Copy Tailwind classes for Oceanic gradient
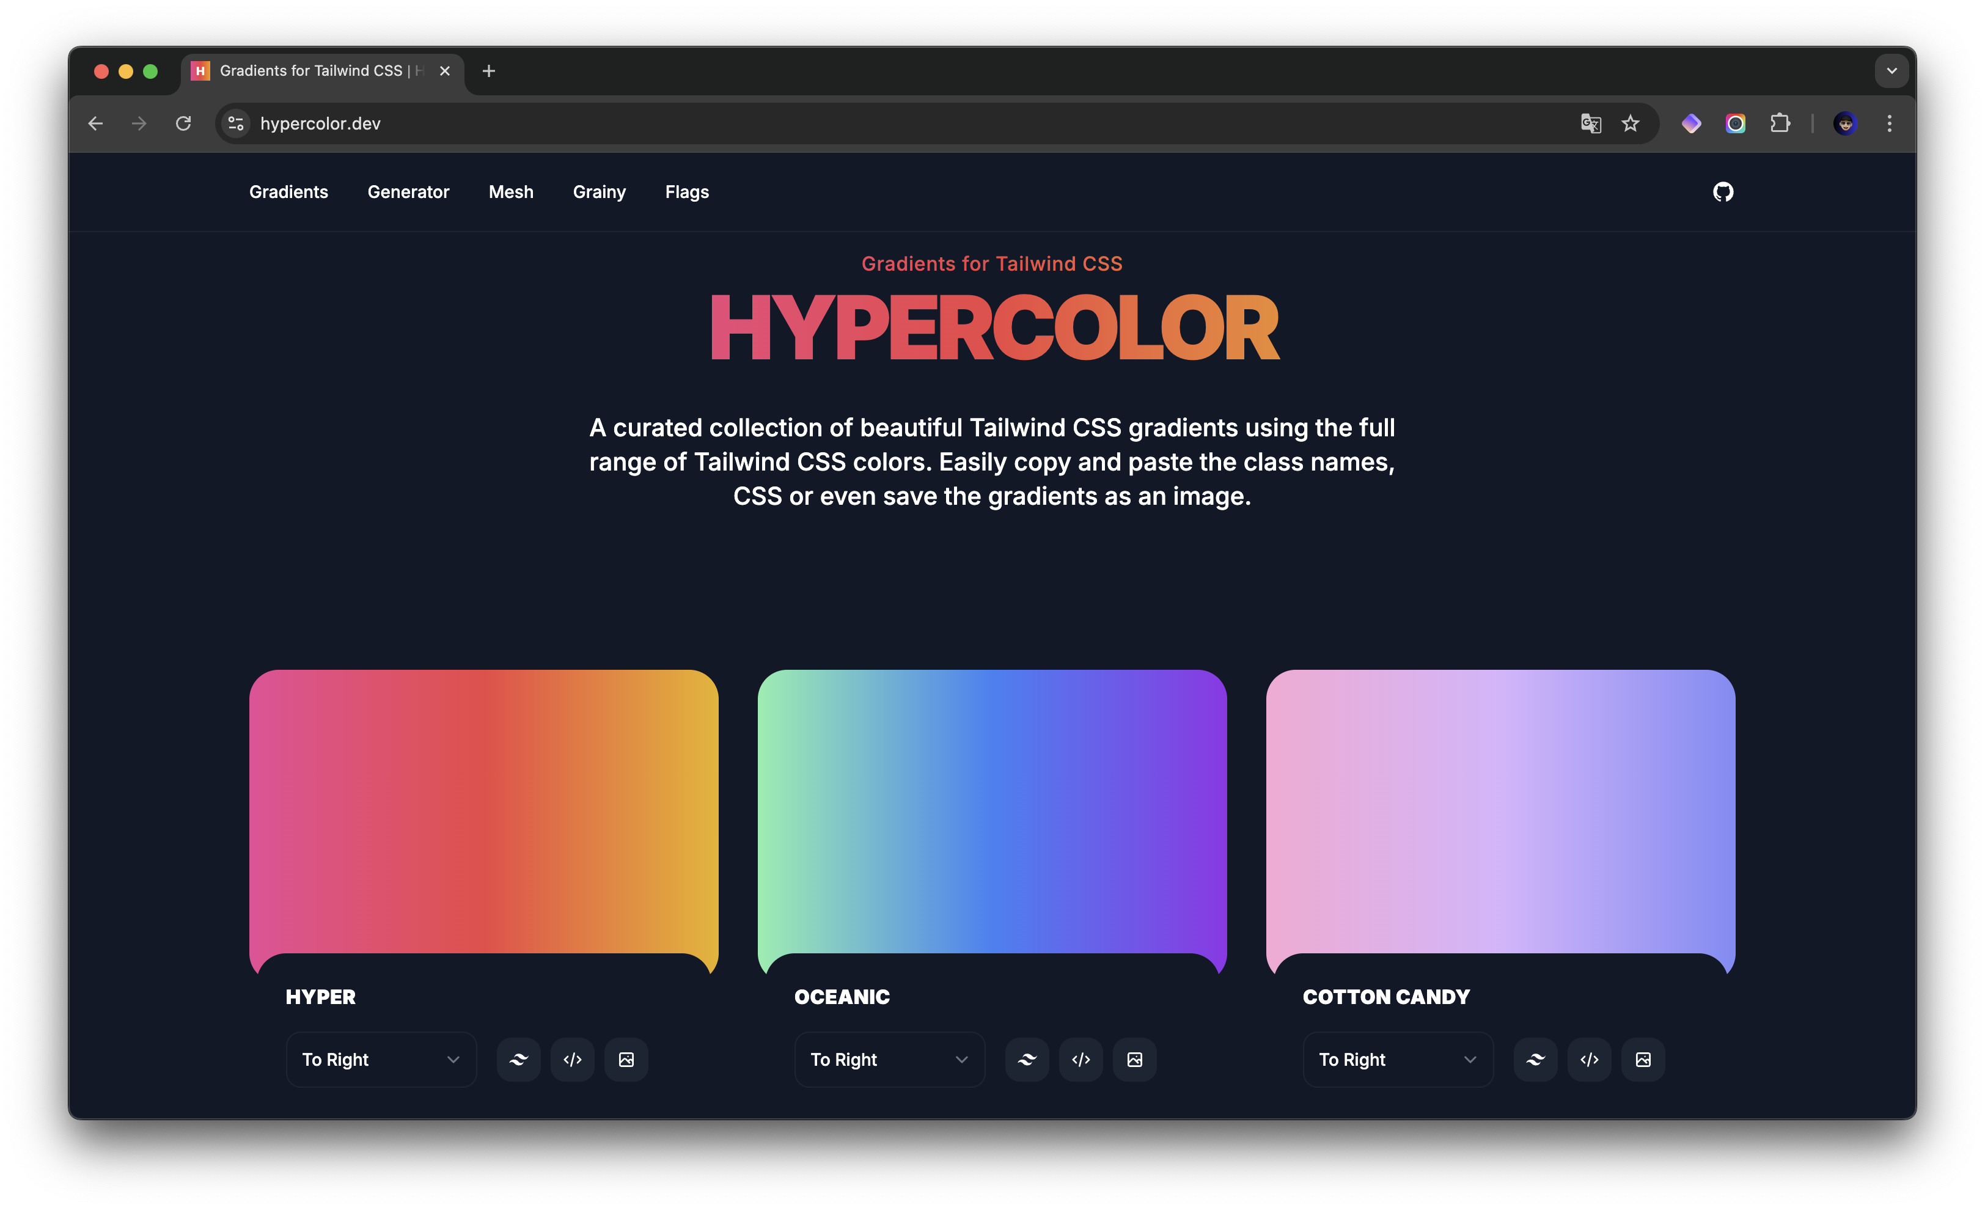Screen dimensions: 1985x1210 pyautogui.click(x=1027, y=1059)
